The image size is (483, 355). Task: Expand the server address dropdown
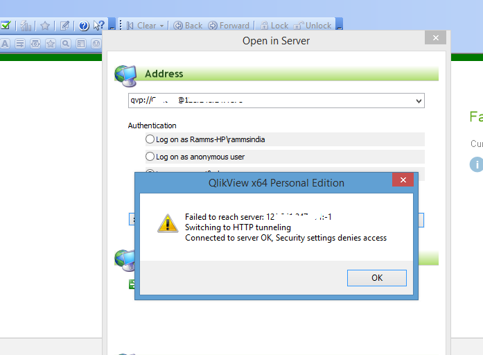coord(418,101)
